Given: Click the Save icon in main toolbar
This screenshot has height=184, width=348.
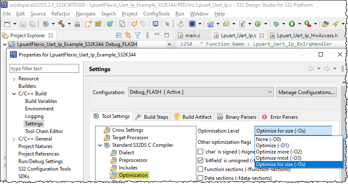Looking at the screenshot, I should 22,24.
